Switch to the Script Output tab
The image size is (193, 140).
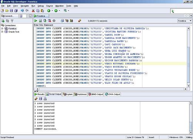click(x=54, y=94)
